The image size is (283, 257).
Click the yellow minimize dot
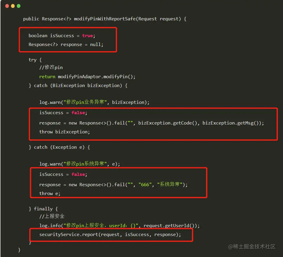click(x=13, y=6)
